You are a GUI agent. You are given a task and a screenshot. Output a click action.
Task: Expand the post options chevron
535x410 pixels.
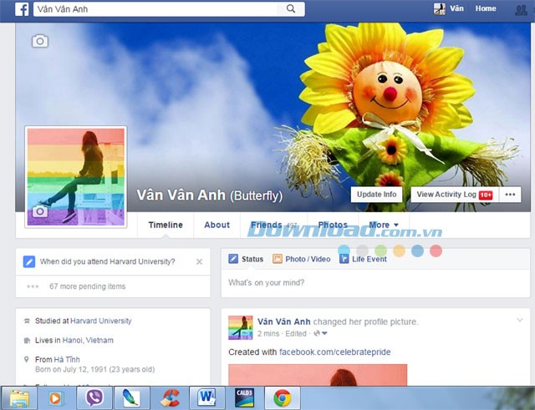[x=519, y=320]
